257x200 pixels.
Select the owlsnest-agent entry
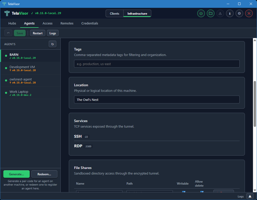30,80
